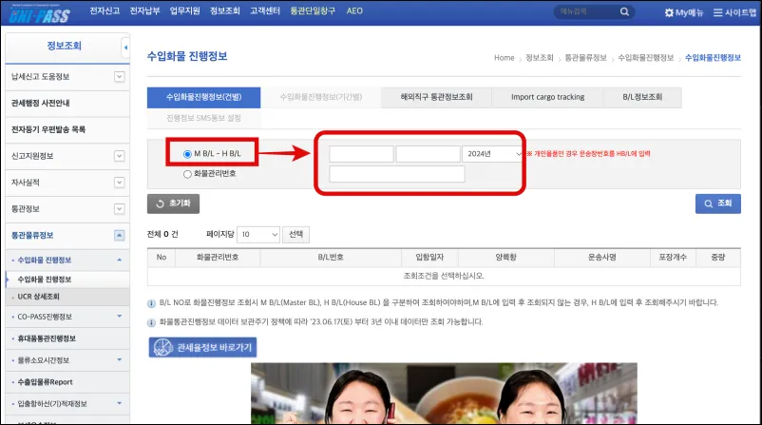Expand 물류소요시간정보 submenu arrow

click(x=119, y=359)
